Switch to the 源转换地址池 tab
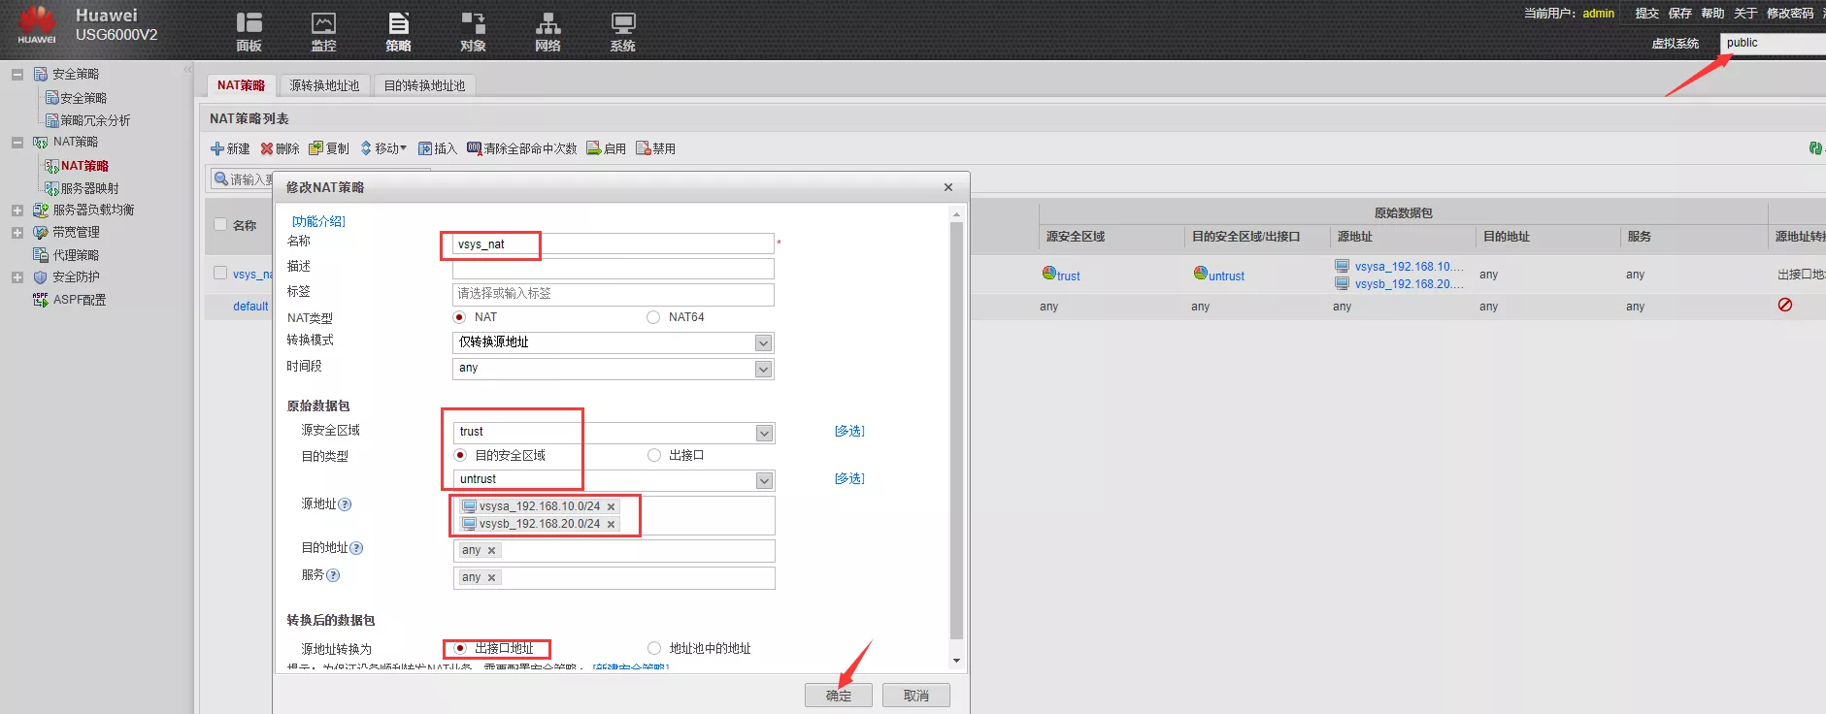 tap(324, 85)
